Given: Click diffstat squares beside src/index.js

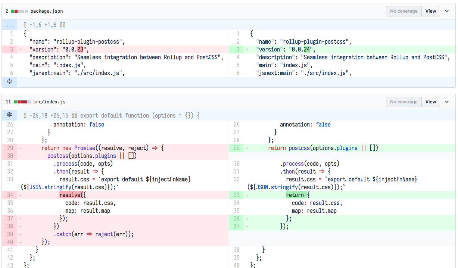Looking at the screenshot, I should click(22, 102).
